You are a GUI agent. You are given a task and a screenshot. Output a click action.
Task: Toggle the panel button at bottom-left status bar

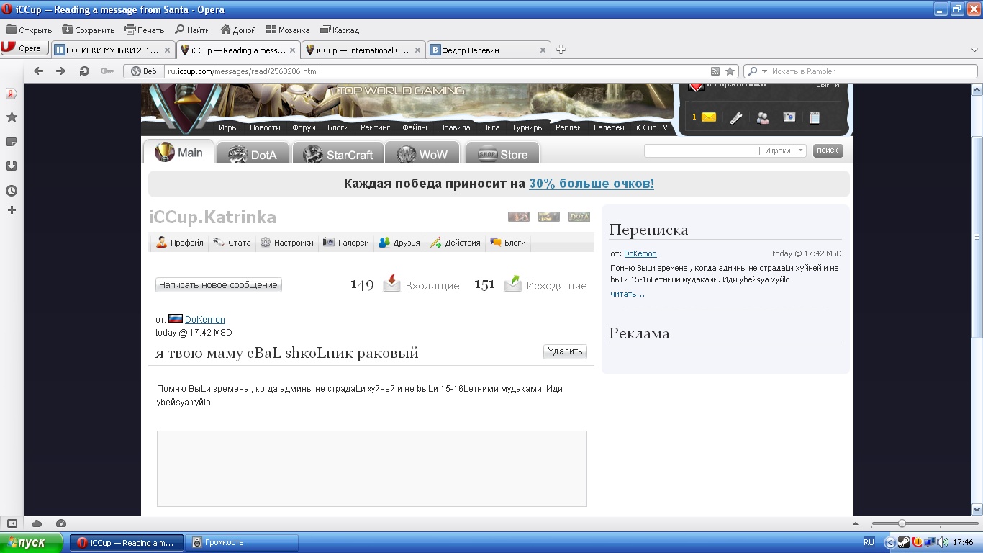[12, 523]
